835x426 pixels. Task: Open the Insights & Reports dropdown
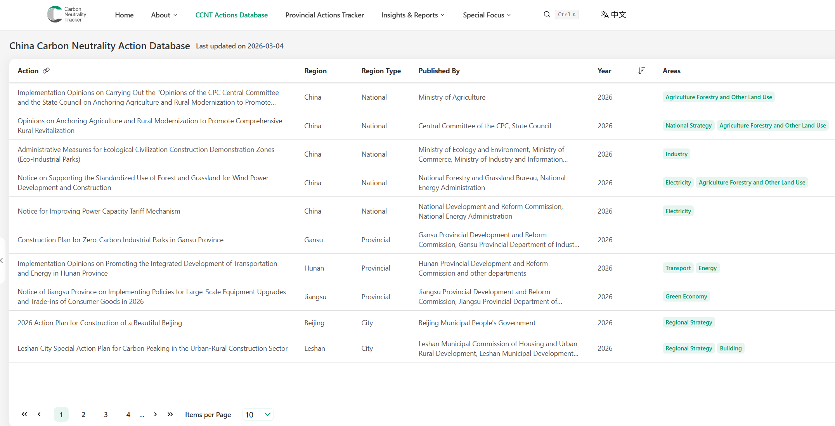point(413,15)
